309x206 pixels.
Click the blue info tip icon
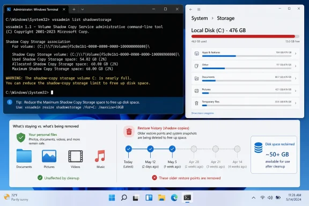(10, 102)
